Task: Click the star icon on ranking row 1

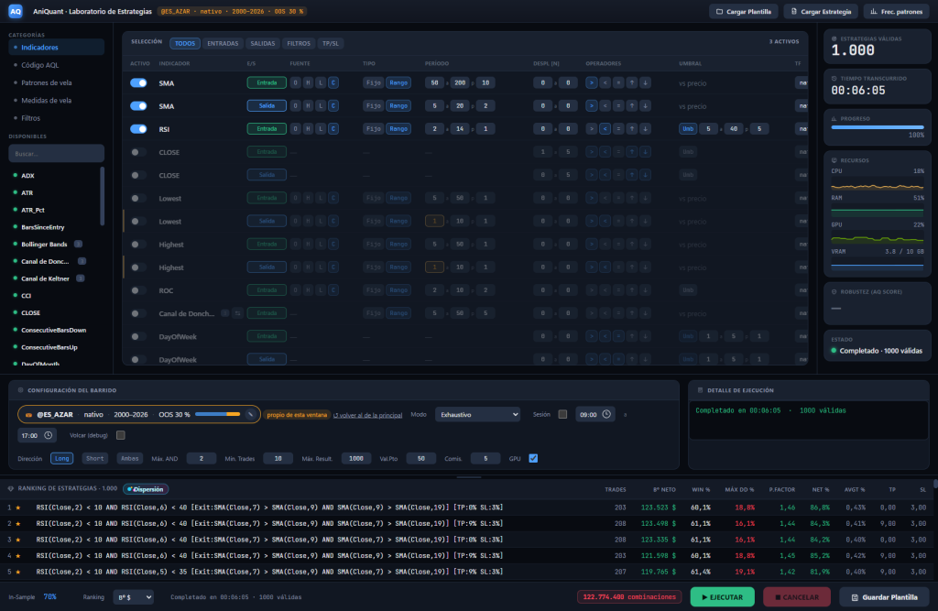Action: point(18,507)
